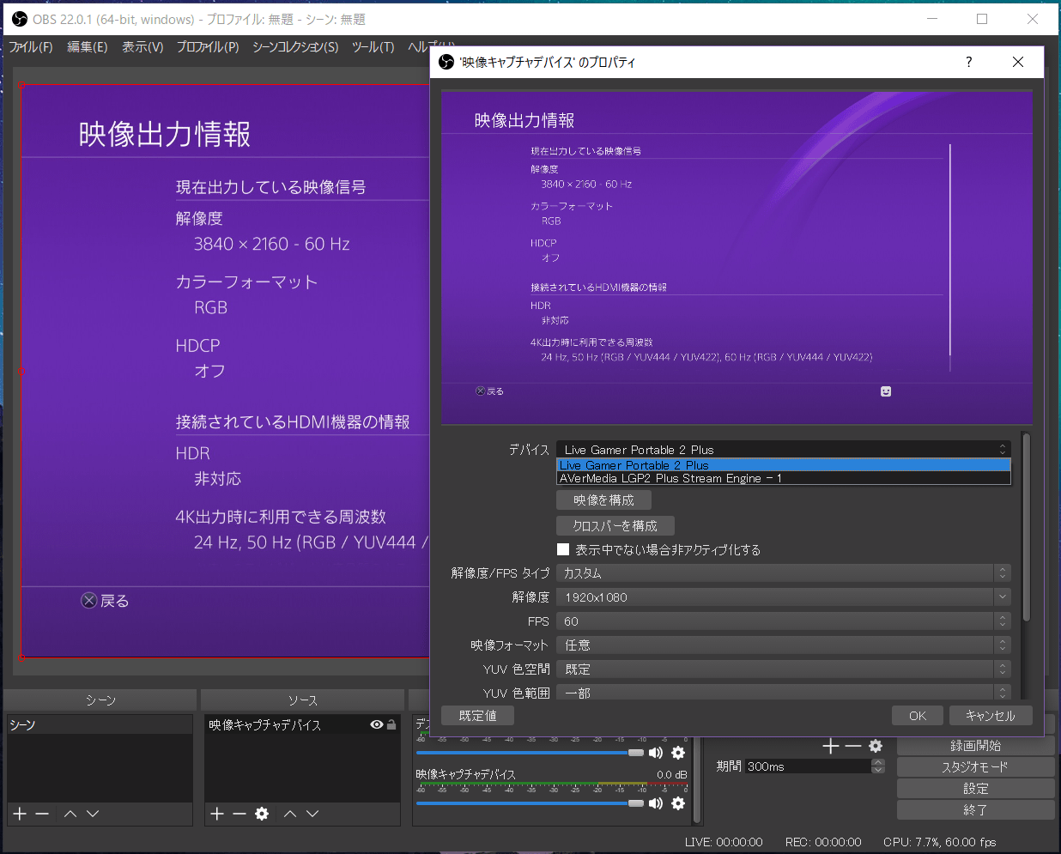This screenshot has width=1061, height=854.
Task: Click the 映像を構成 button
Action: coord(604,500)
